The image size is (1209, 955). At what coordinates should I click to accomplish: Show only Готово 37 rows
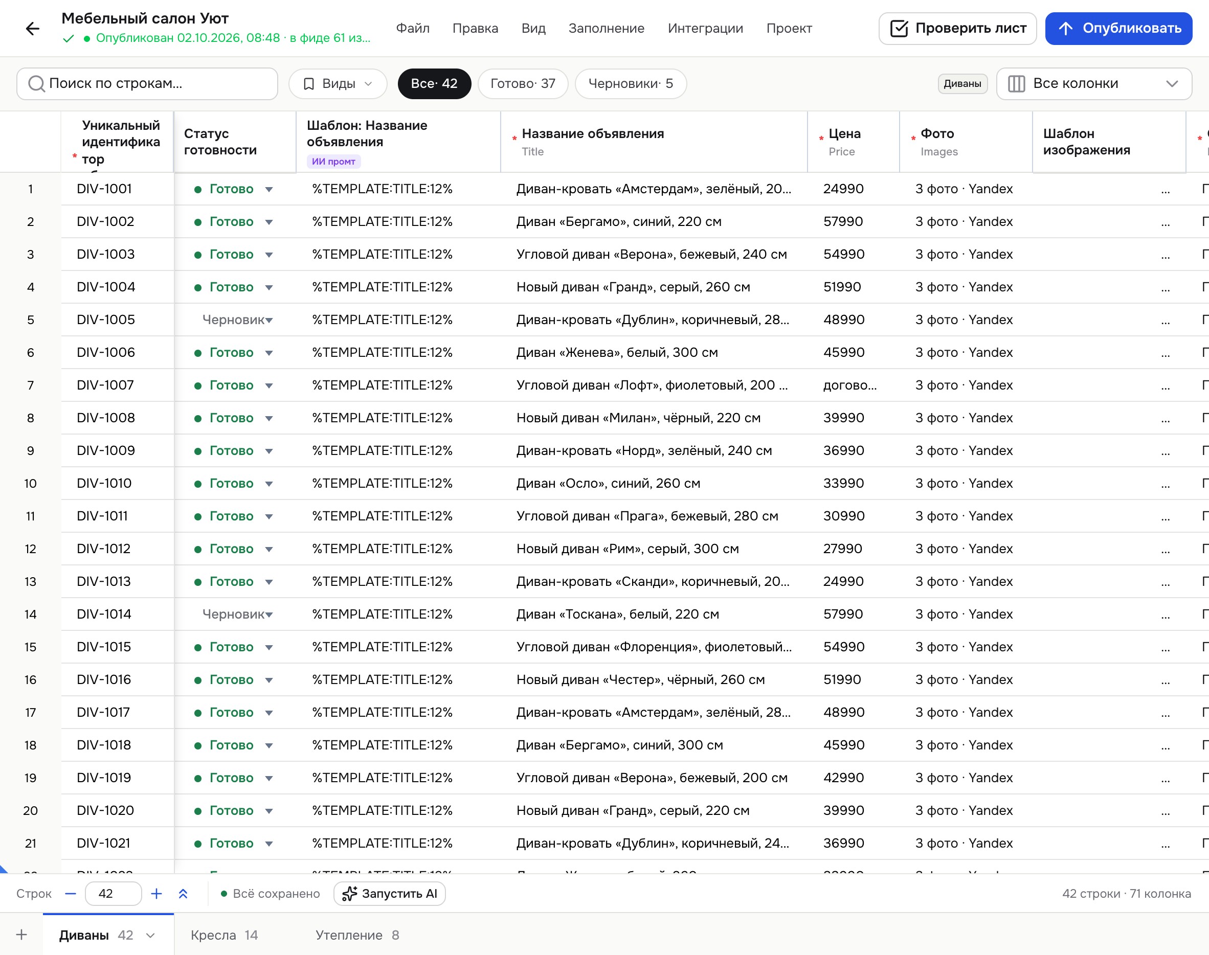click(x=523, y=84)
